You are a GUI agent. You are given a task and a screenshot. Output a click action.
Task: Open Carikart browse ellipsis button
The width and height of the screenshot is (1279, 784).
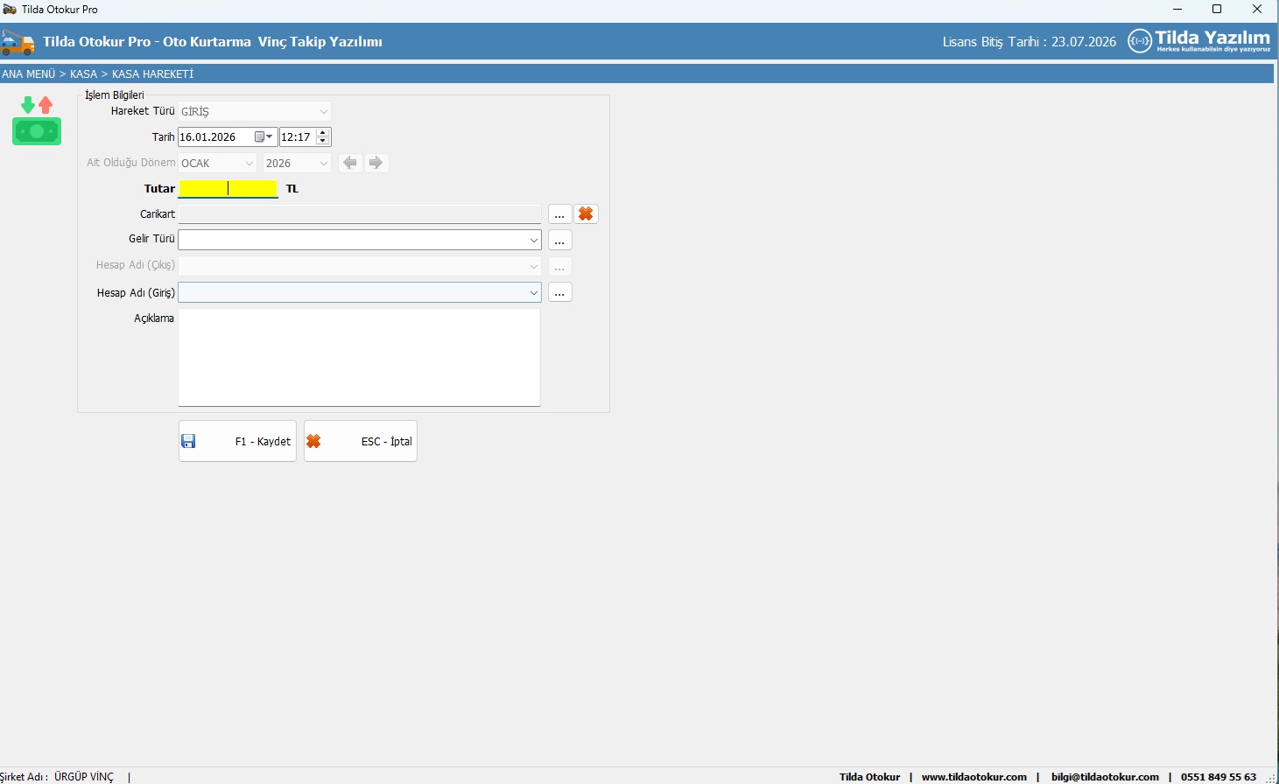559,214
